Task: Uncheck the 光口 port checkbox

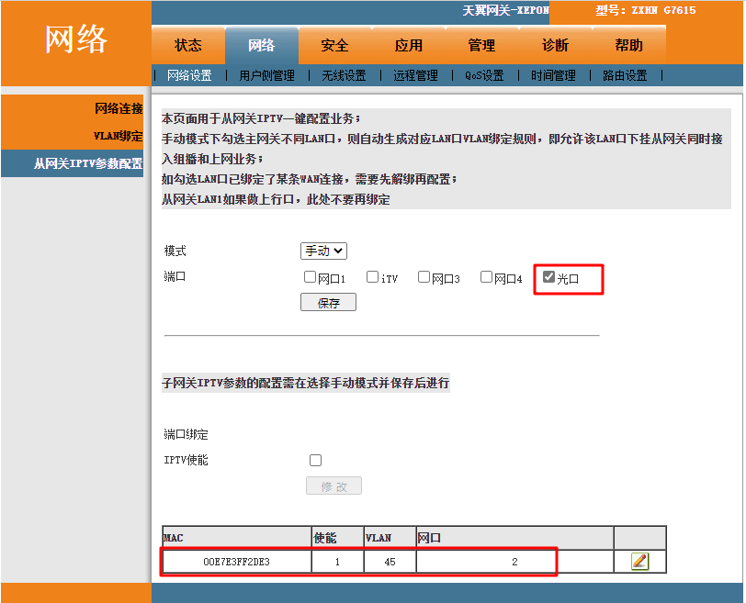Action: point(548,276)
